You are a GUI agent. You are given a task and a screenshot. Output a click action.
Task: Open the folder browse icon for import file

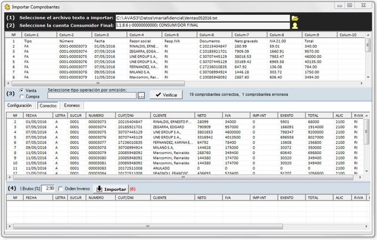pyautogui.click(x=295, y=18)
